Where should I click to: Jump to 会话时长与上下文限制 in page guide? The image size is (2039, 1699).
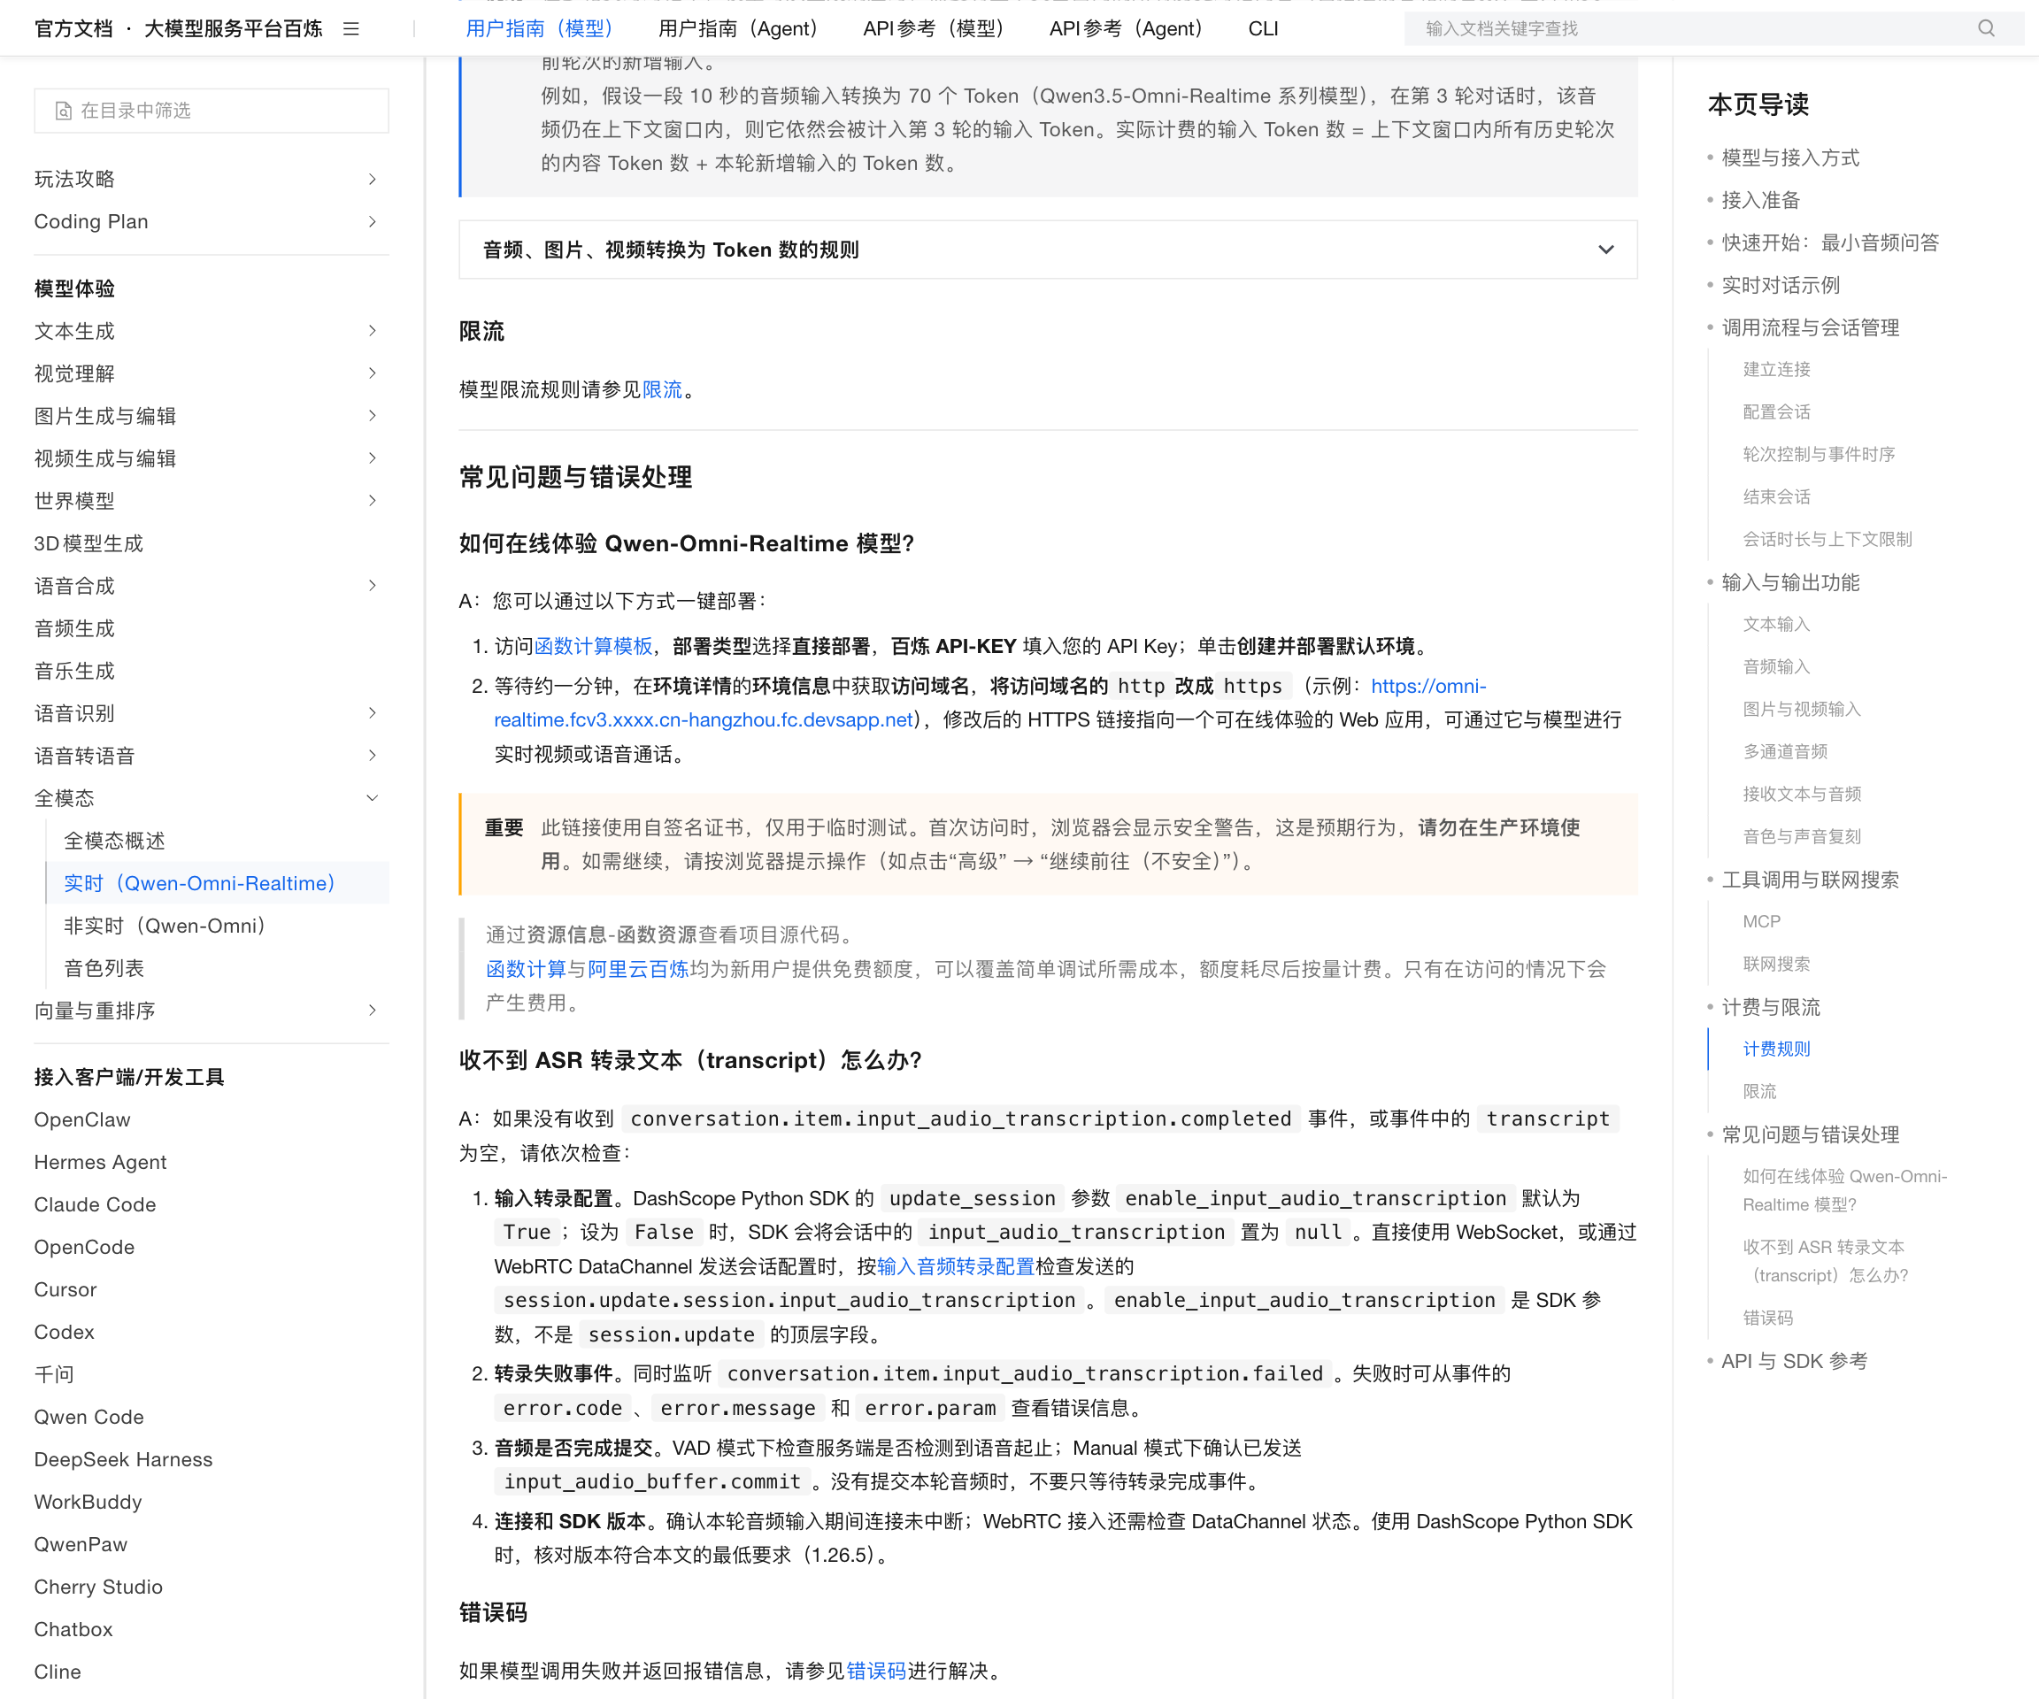[1827, 539]
